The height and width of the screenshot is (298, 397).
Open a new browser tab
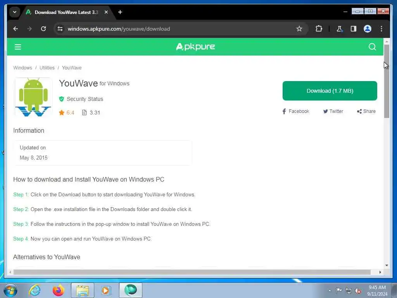click(x=120, y=12)
